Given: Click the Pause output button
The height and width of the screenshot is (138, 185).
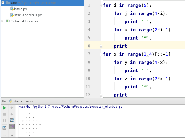Looking at the screenshot, I should (4, 120).
